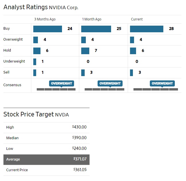Screen dimensions: 186x181
Task: Click the Current consensus scale bar
Action: pyautogui.click(x=156, y=89)
